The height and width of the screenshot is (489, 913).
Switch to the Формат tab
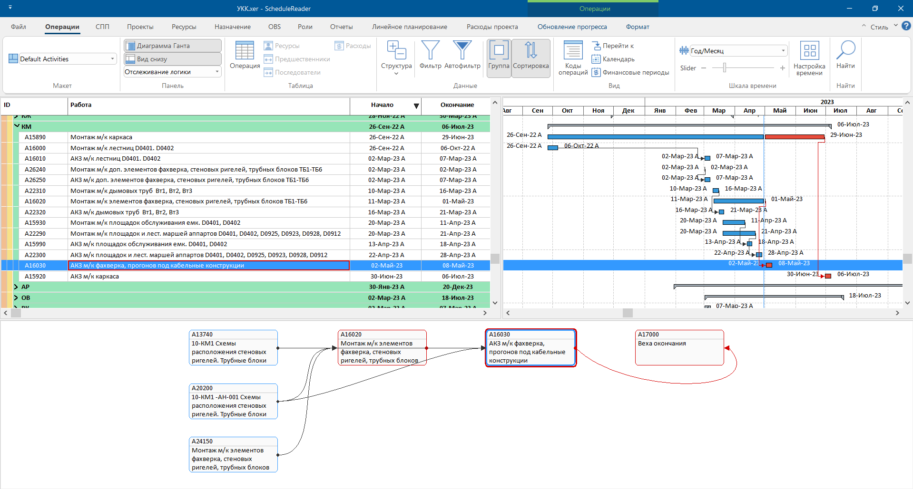pos(638,27)
